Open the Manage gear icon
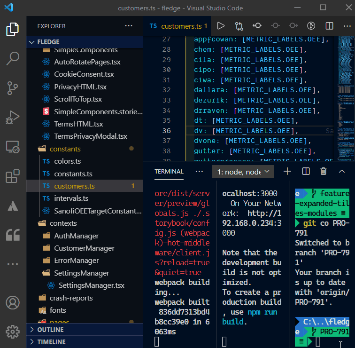355x348 pixels. coord(13,332)
